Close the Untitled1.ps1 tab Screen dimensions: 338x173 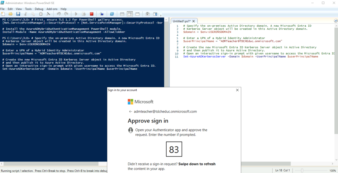(194, 21)
